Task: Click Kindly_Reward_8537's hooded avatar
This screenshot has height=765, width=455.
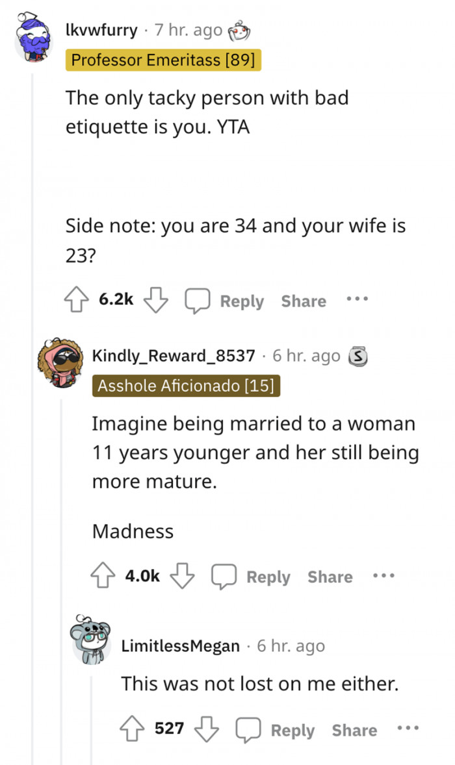Action: (x=62, y=362)
